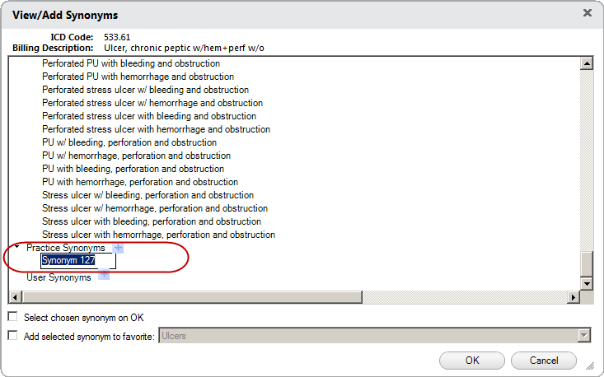Select 'Perforated PU with hemorrhage and obstruction'

click(x=138, y=77)
